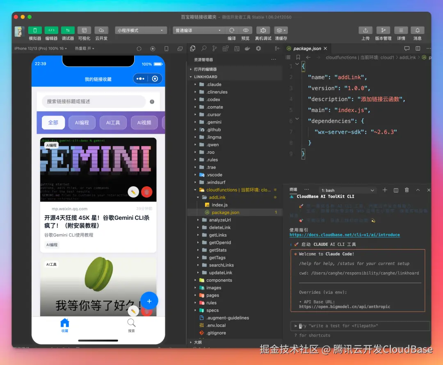Click the bookmark icon in the breadcrumb bar
Viewport: 443px width, 365px height.
298,57
